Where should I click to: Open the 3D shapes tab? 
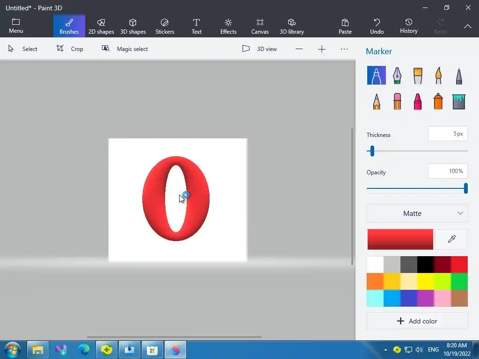(133, 26)
